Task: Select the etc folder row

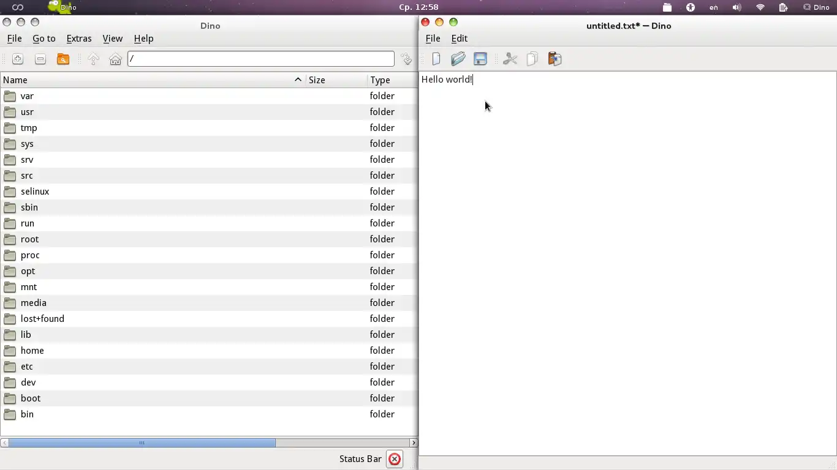Action: [209, 367]
